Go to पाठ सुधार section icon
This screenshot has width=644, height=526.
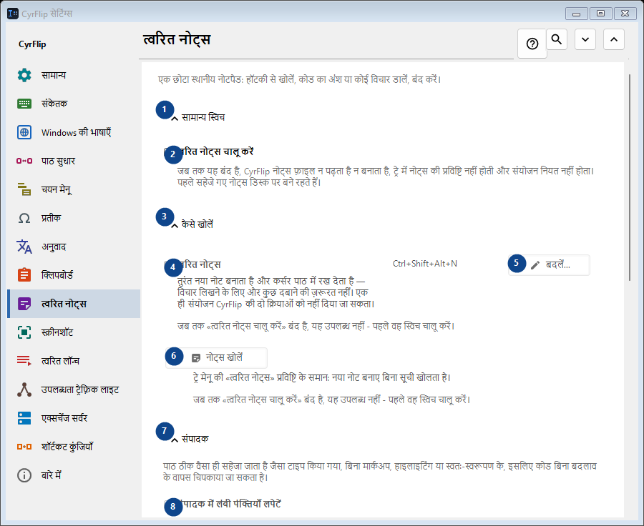24,161
